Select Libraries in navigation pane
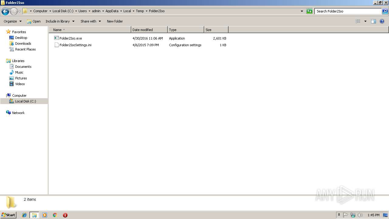 [x=18, y=61]
